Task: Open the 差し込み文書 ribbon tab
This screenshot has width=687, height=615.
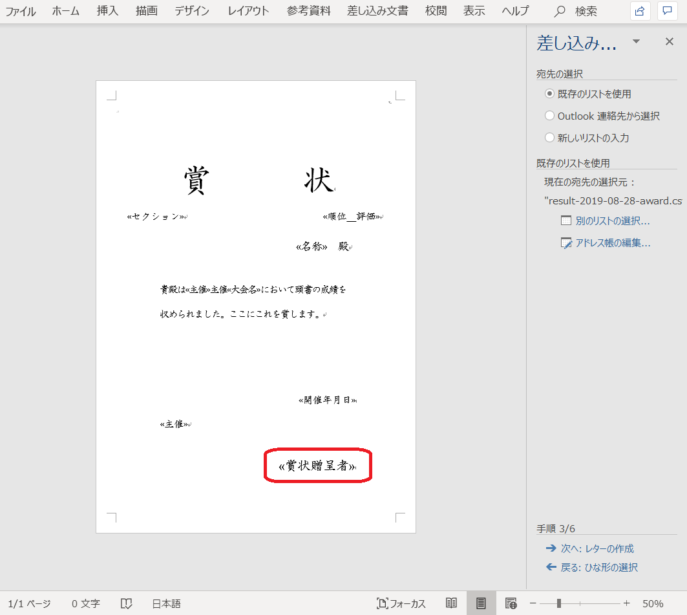Action: pyautogui.click(x=377, y=11)
